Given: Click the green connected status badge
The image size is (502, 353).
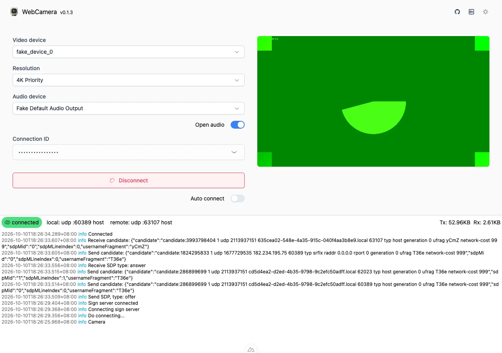Looking at the screenshot, I should 22,222.
